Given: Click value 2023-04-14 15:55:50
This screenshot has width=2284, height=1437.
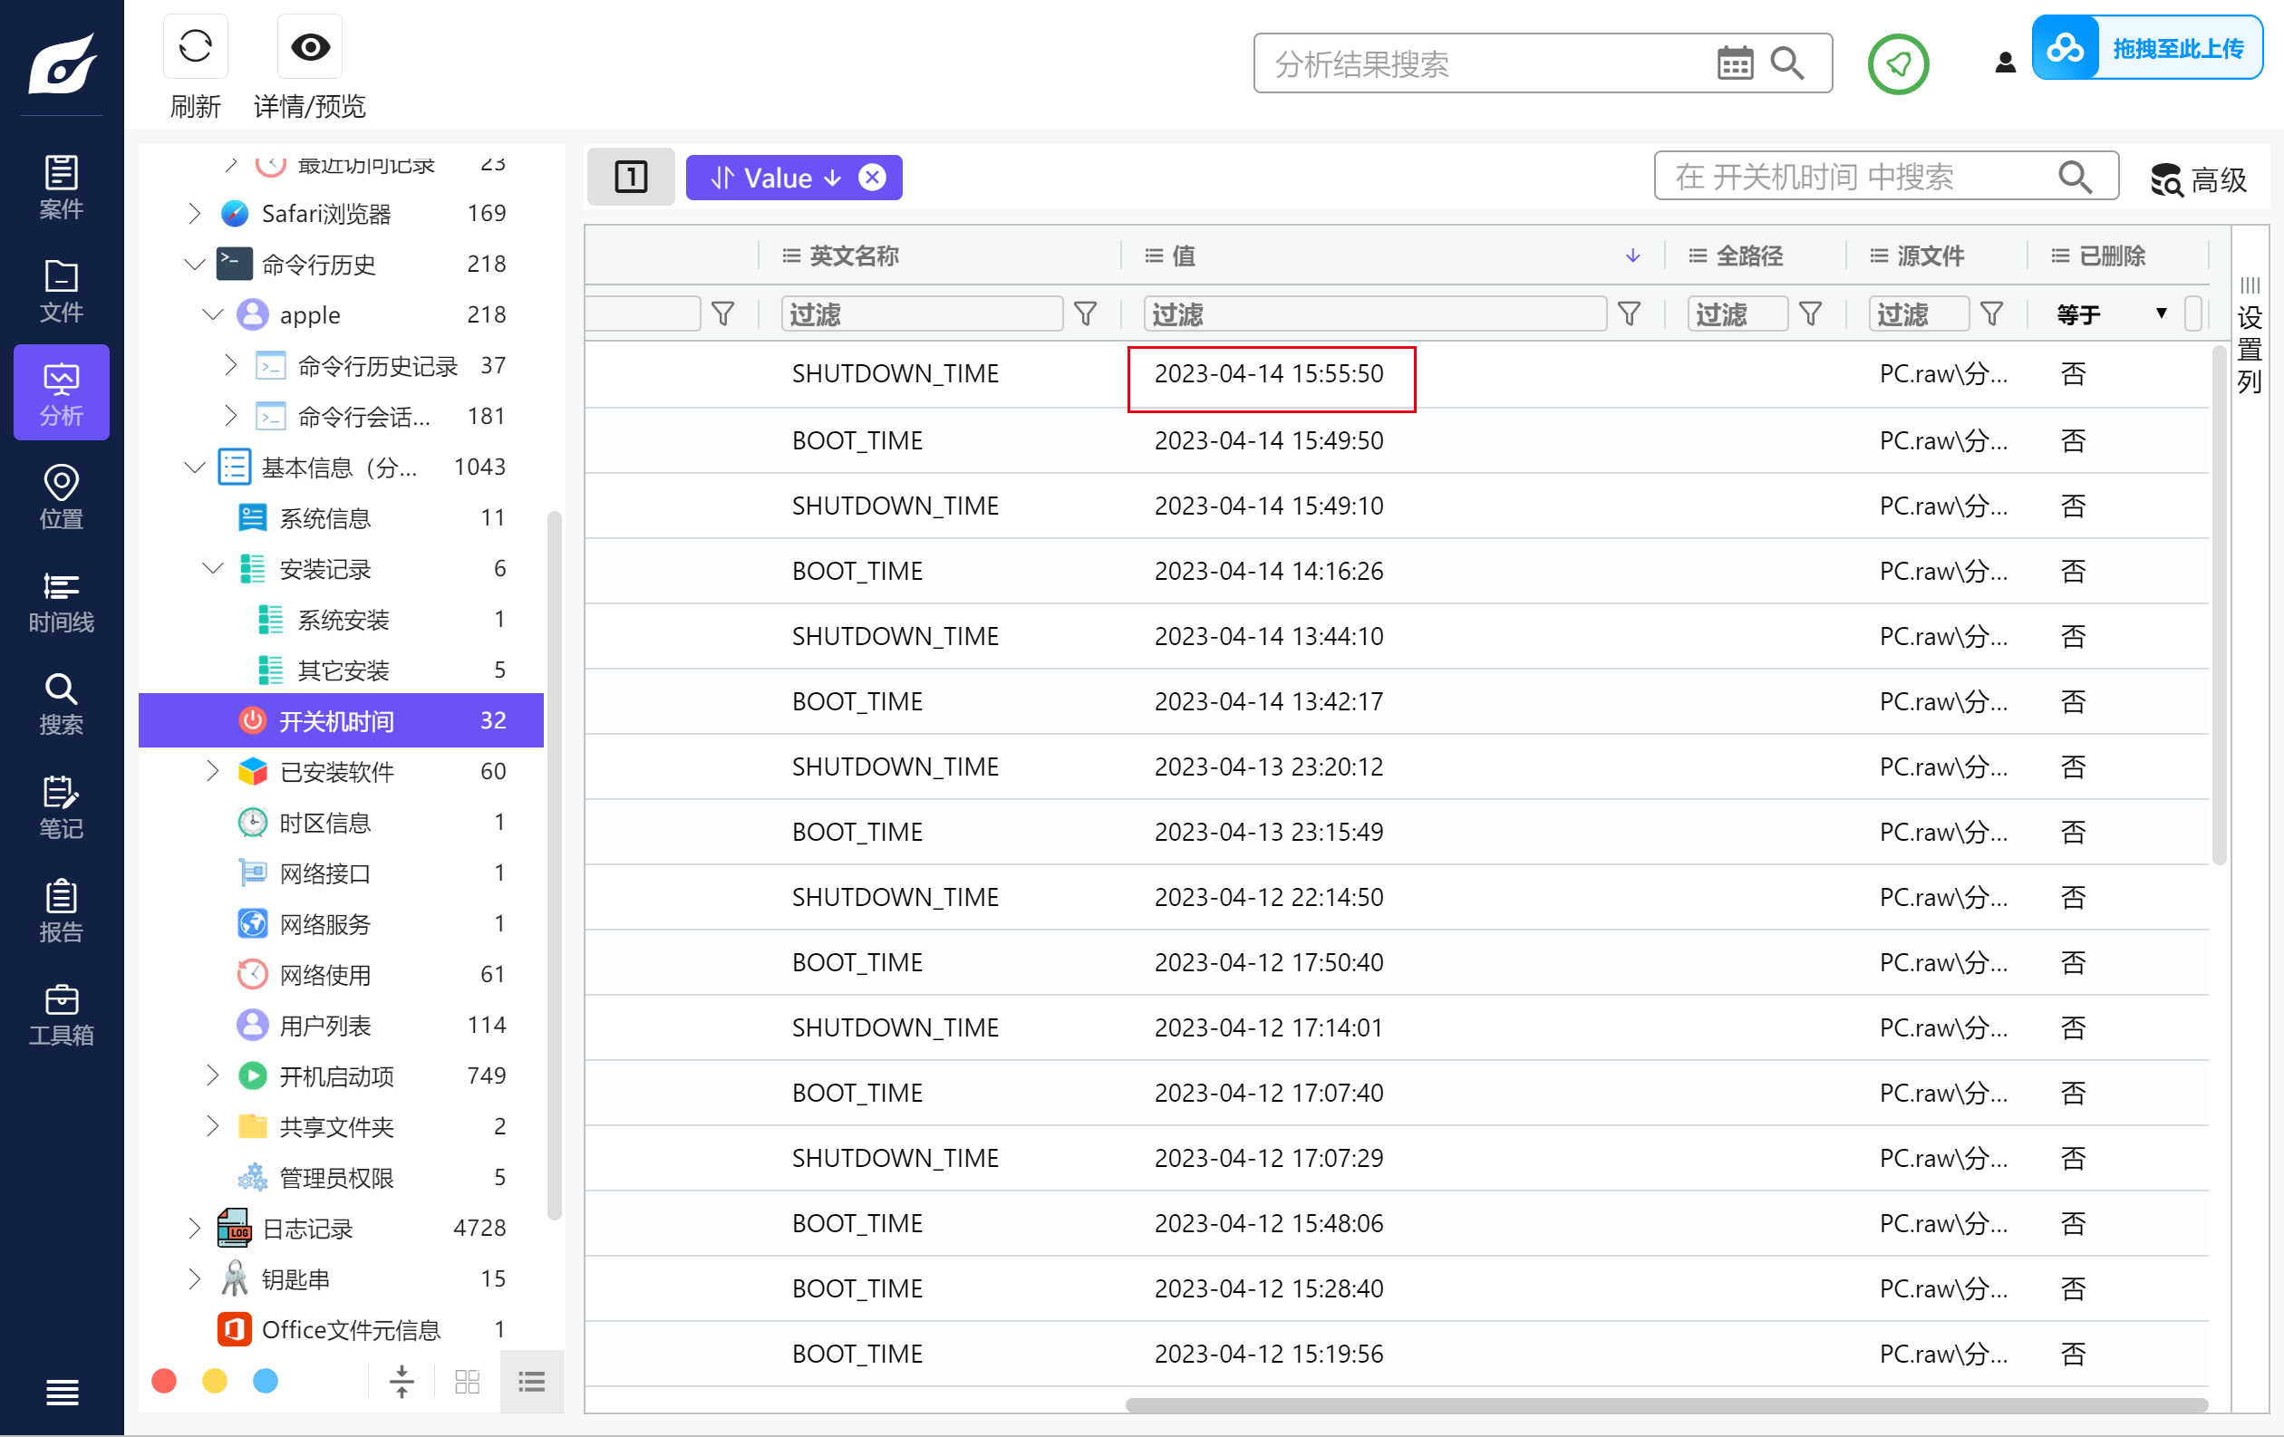Looking at the screenshot, I should point(1269,373).
